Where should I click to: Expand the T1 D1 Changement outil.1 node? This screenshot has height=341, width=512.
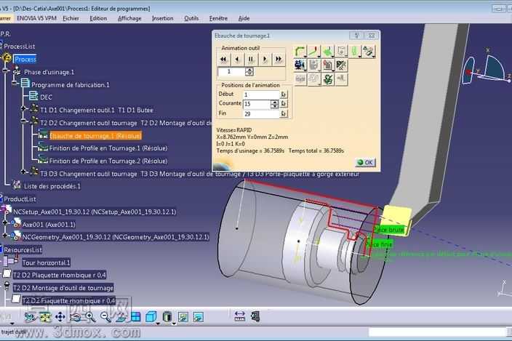click(x=23, y=108)
